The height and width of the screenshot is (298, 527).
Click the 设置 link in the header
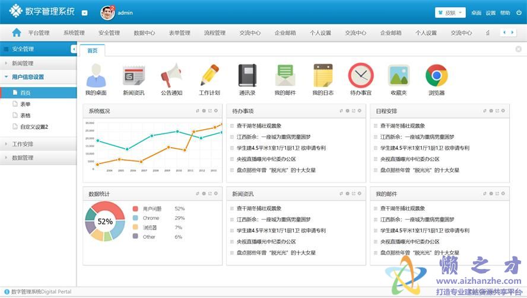click(x=491, y=13)
